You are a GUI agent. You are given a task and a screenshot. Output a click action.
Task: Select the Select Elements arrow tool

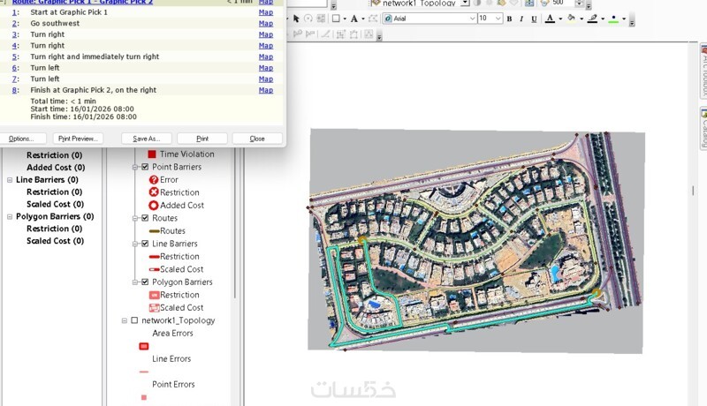coord(296,19)
